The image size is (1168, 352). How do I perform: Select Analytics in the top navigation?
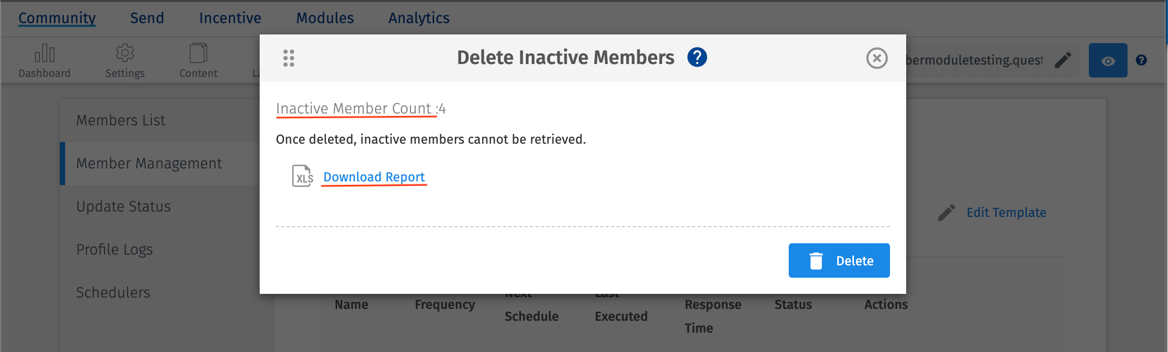(419, 18)
